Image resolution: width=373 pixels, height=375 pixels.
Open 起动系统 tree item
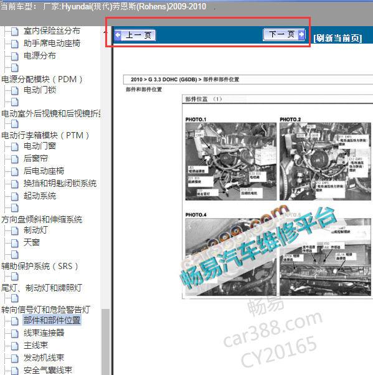point(39,196)
